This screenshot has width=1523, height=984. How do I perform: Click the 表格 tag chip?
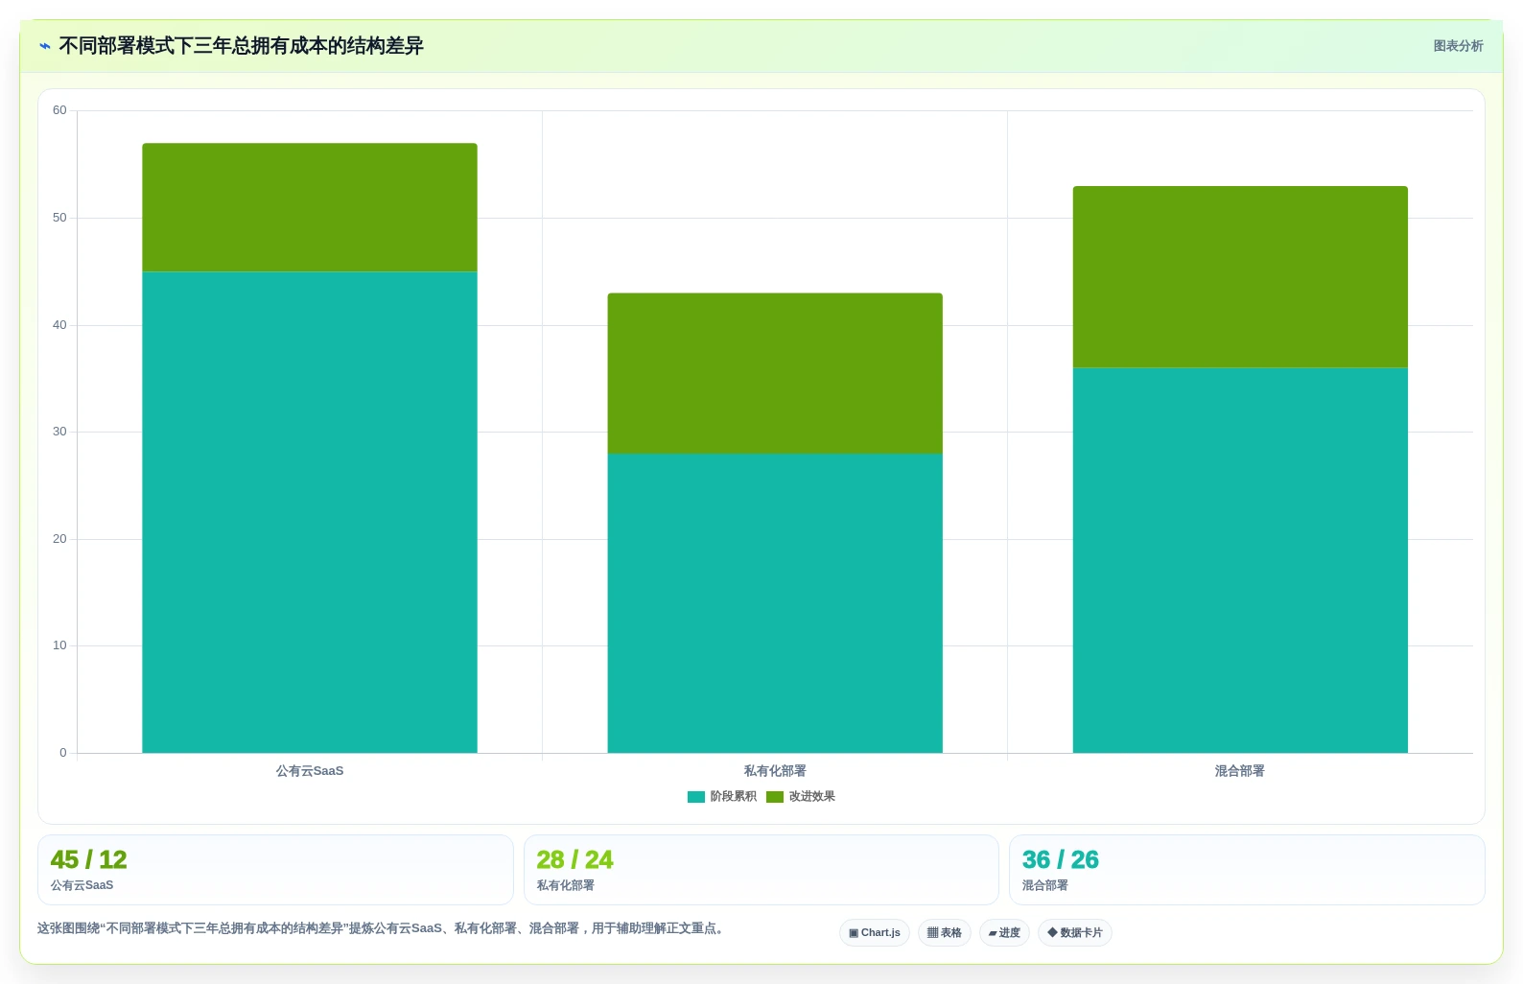[945, 932]
